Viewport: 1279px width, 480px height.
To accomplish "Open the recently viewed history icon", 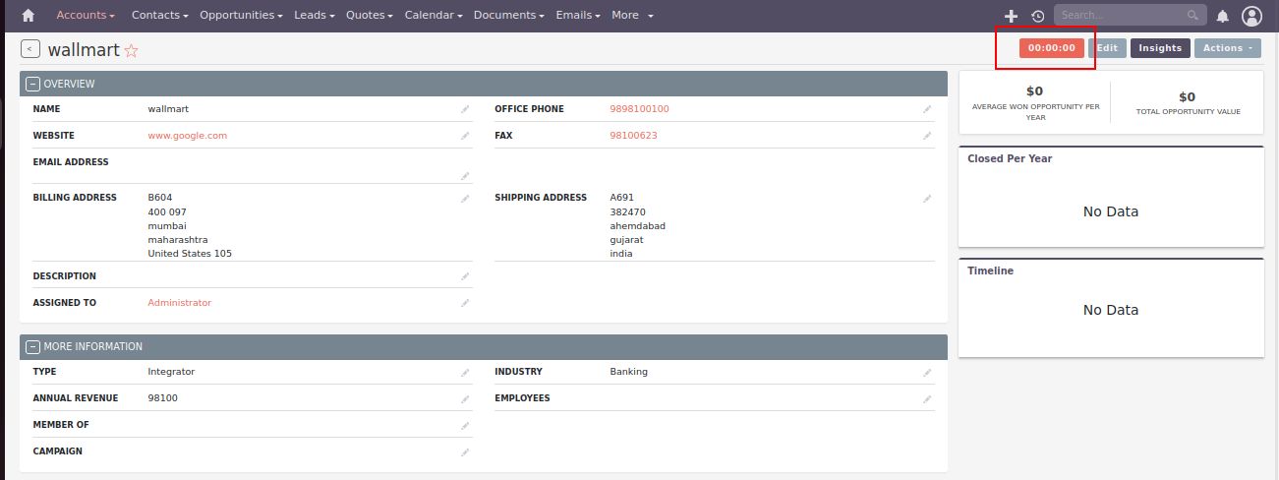I will [x=1038, y=16].
